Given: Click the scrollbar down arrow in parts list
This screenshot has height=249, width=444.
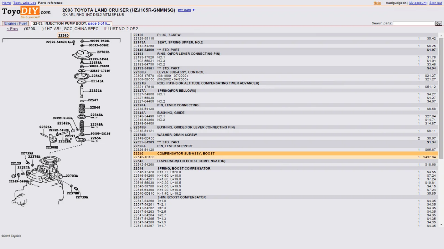Looking at the screenshot, I should coord(441,225).
